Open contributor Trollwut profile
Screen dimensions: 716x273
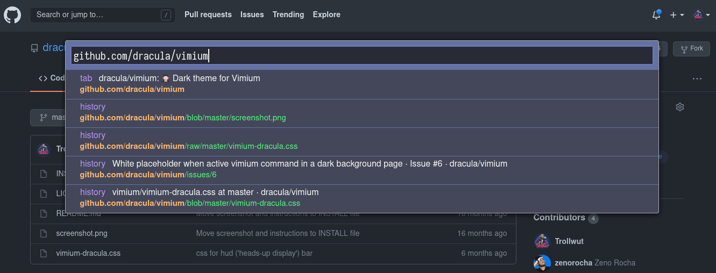click(569, 241)
